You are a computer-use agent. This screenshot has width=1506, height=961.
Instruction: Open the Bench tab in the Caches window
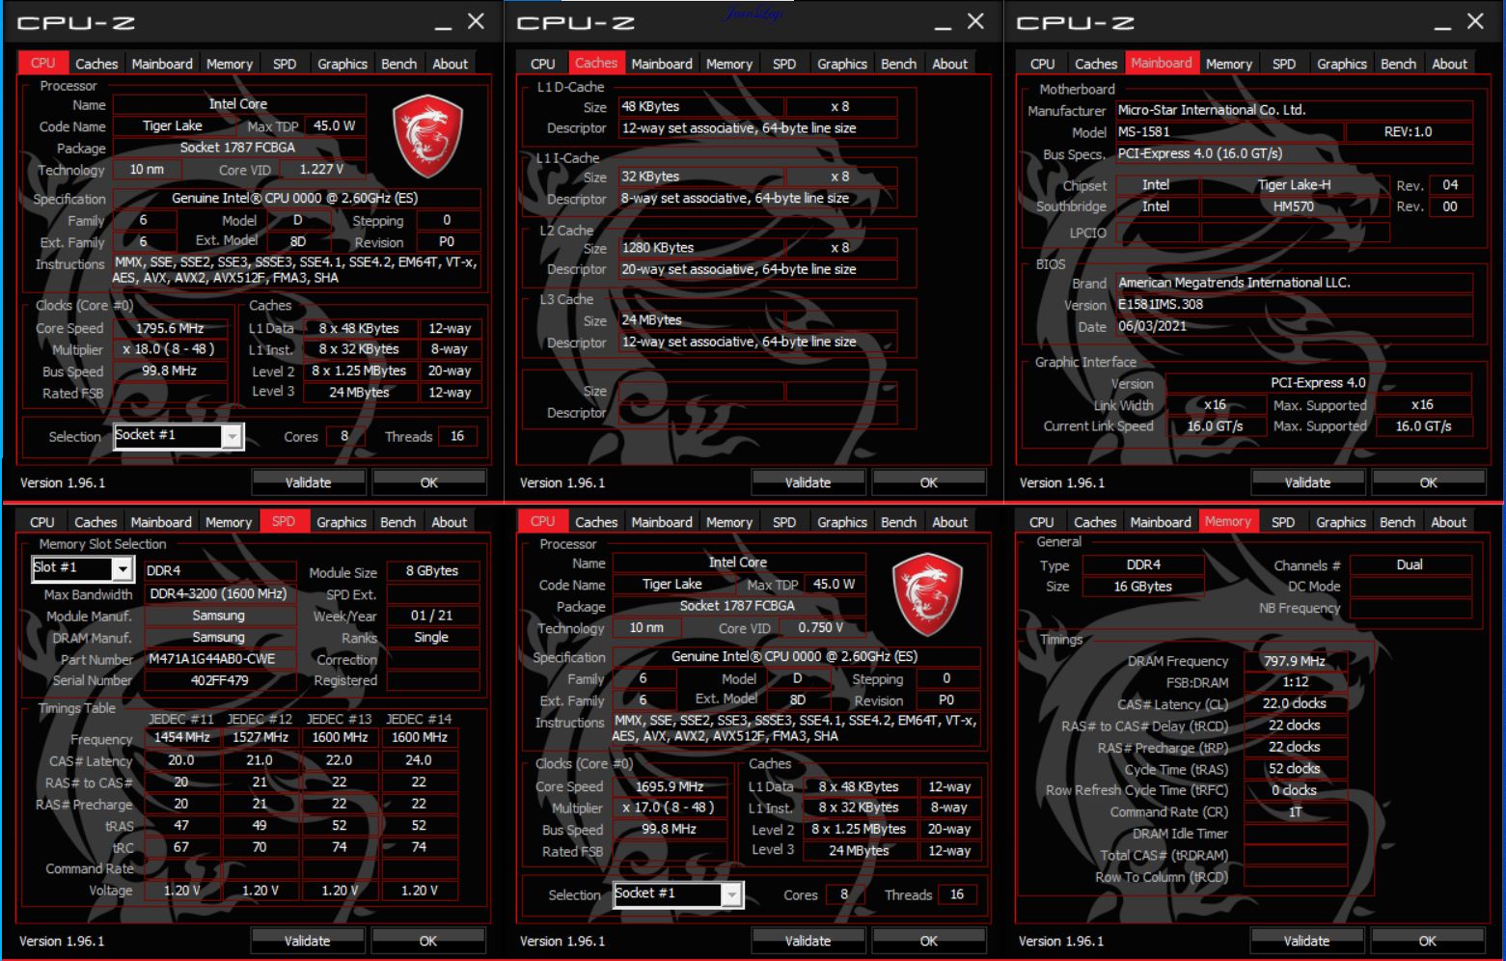(898, 64)
